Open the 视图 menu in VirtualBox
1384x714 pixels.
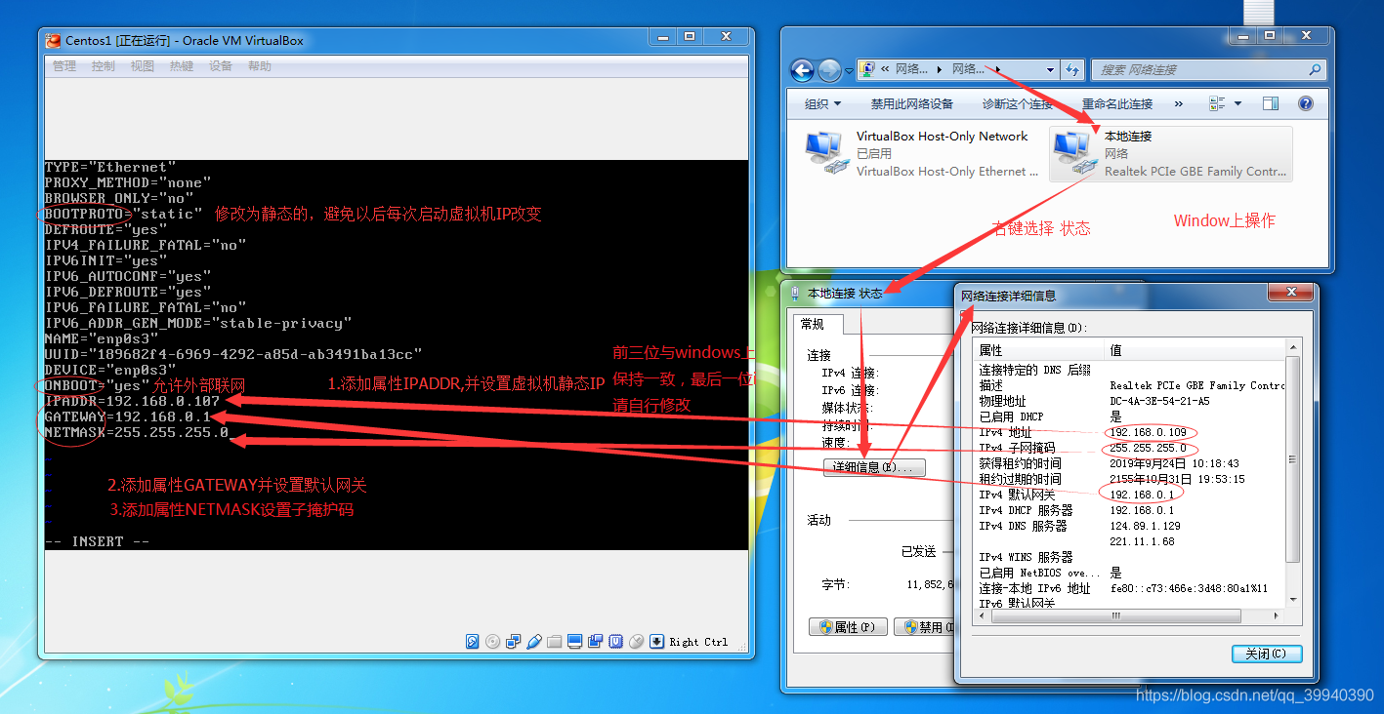click(x=143, y=66)
